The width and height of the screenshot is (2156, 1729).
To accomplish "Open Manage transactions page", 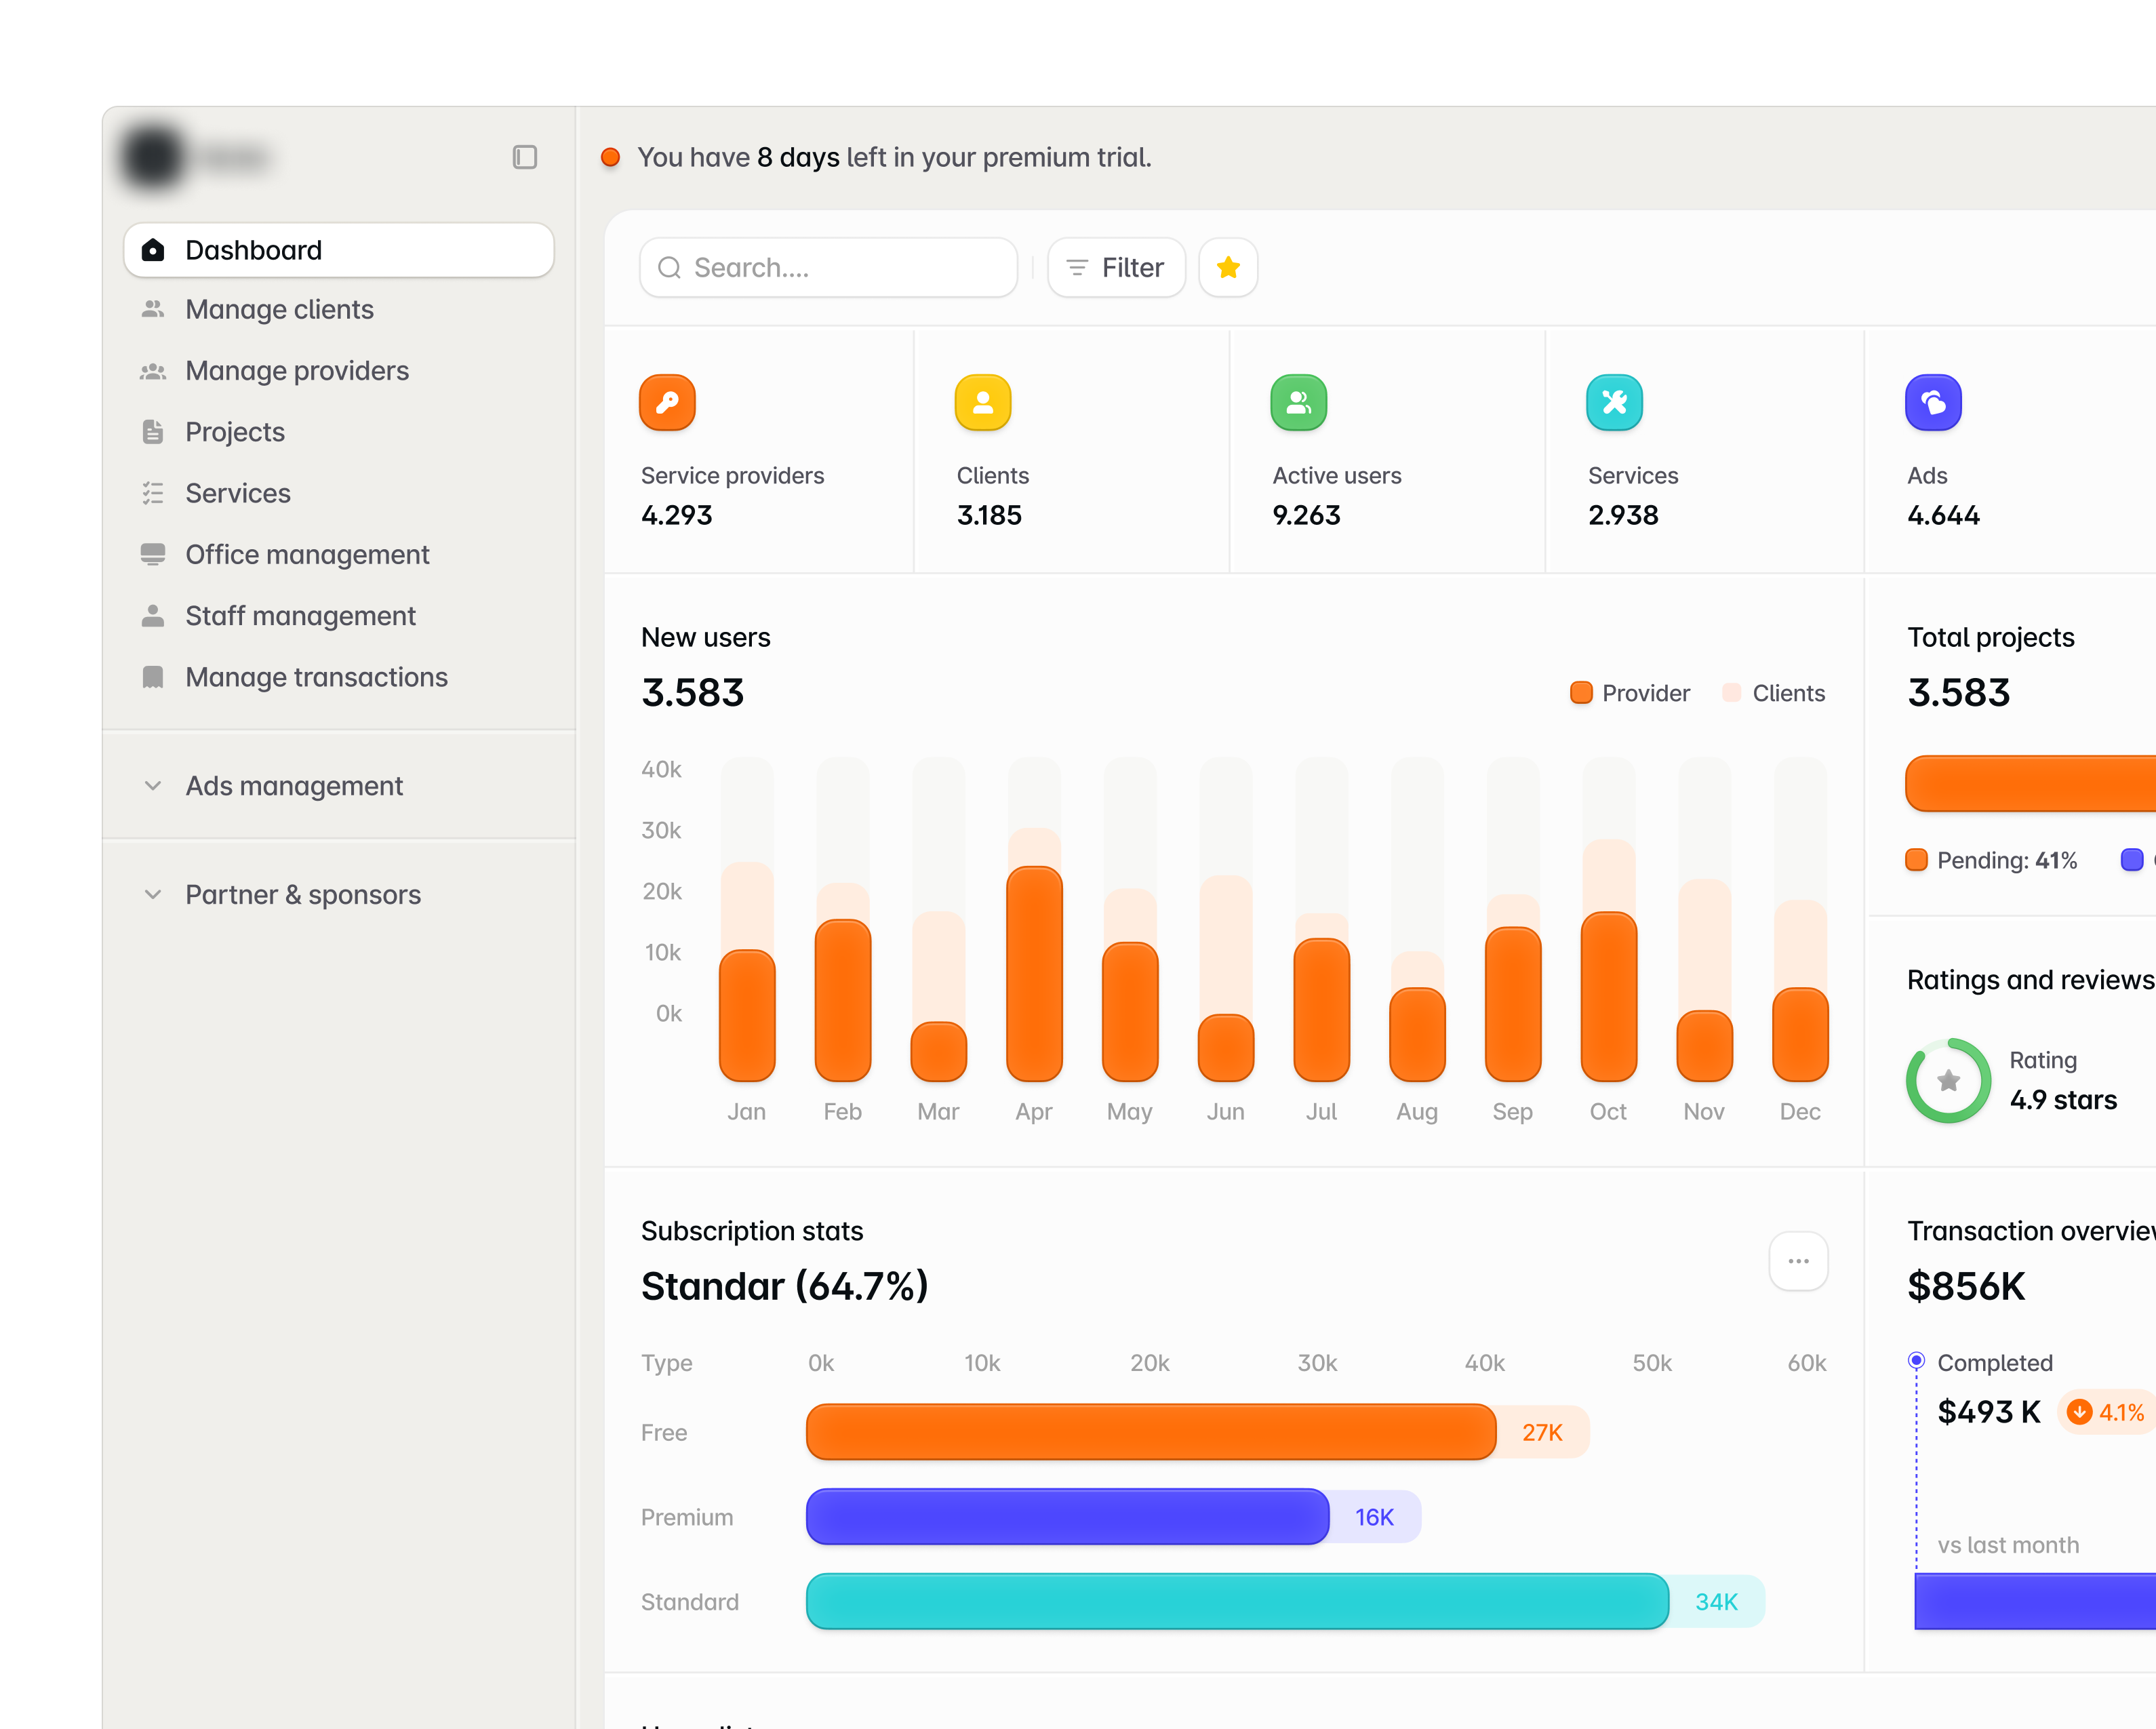I will point(316,677).
